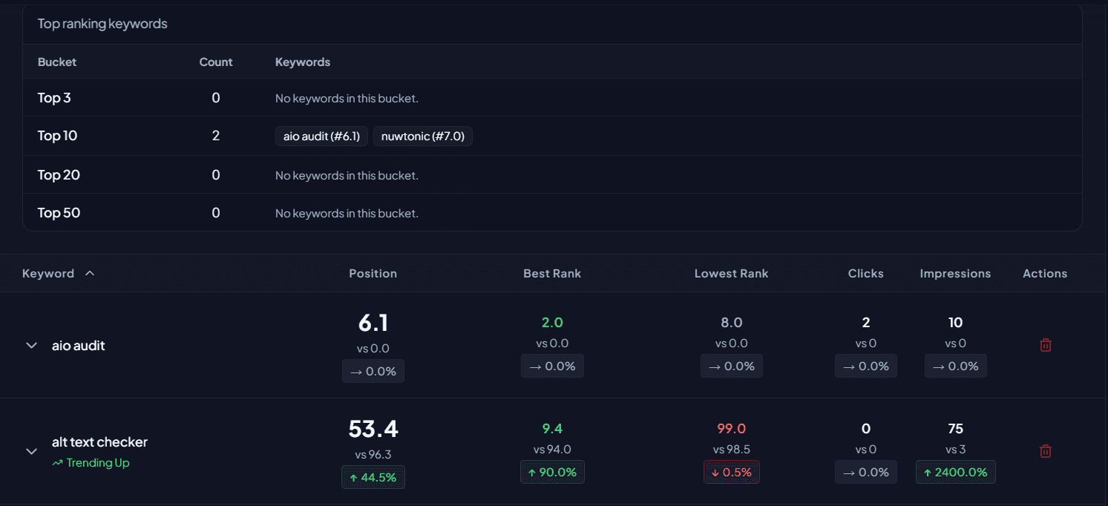Sort by the Clicks column header
Viewport: 1108px width, 506px height.
click(x=865, y=274)
